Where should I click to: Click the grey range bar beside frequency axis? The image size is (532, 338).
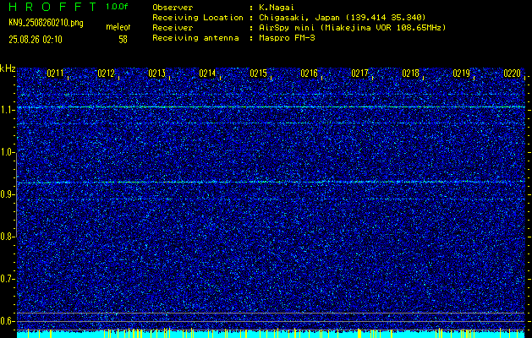pyautogui.click(x=16, y=194)
